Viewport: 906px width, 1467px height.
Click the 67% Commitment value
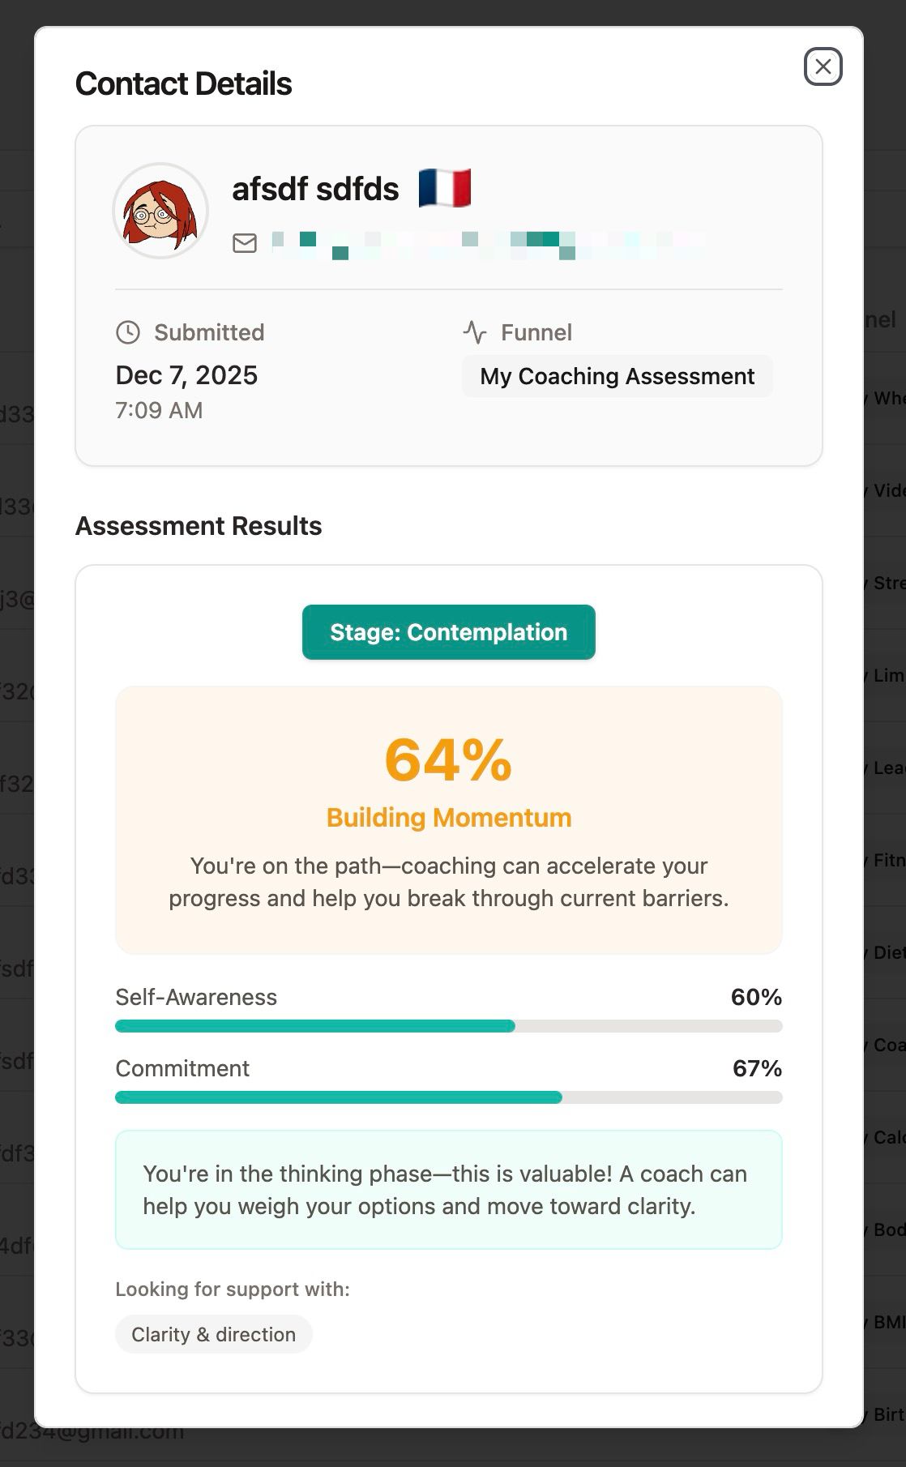(757, 1068)
